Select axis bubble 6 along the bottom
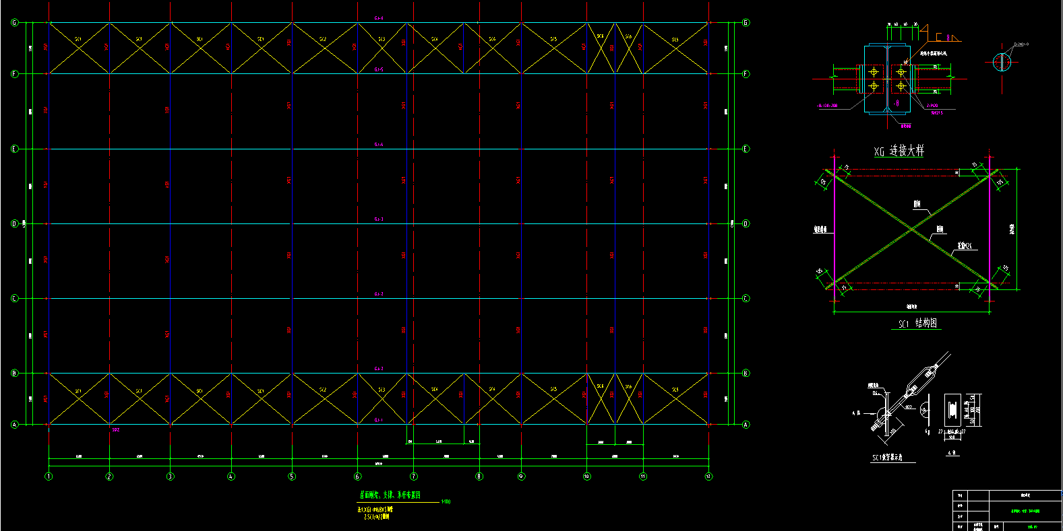 (357, 476)
